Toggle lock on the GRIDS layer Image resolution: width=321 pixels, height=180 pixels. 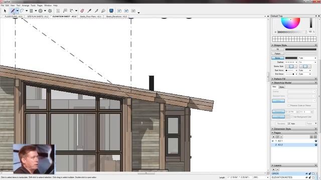click(x=310, y=173)
